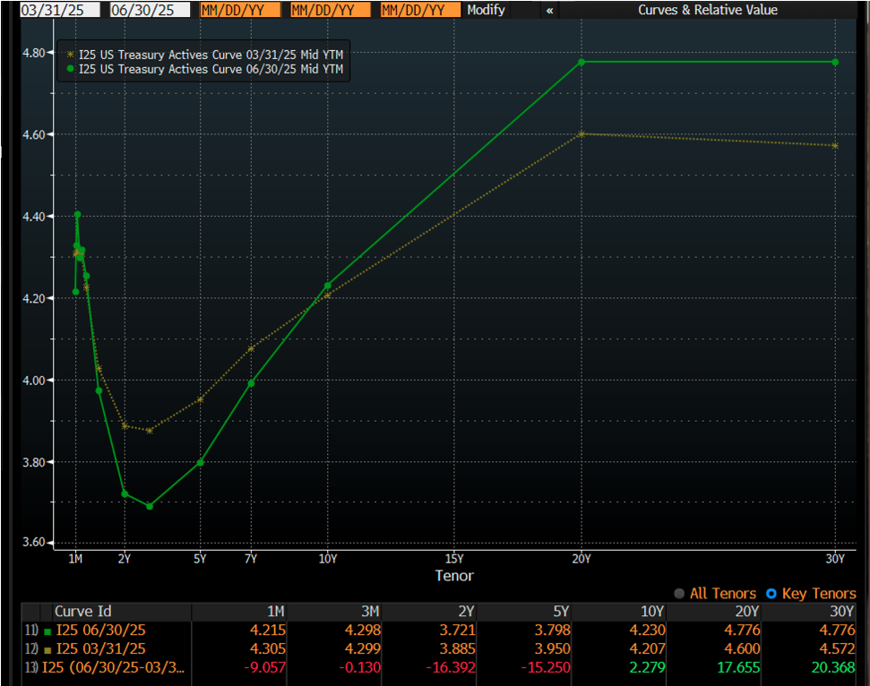Click the 3.721 cell value
Viewport: 870px width, 686px height.
(x=458, y=630)
